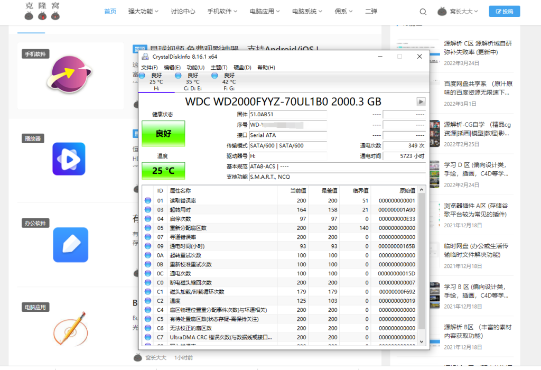
Task: Click status orb for 0C 通电次数
Action: pos(148,273)
